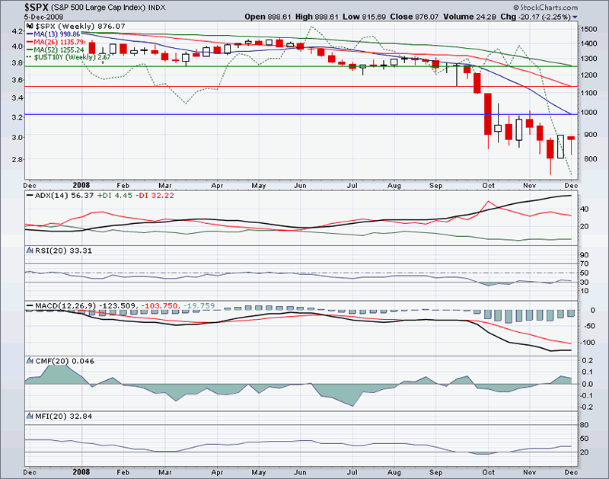
Task: Click the $UST10Y (Weekly) 2.67 legend entry
Action: tap(69, 57)
